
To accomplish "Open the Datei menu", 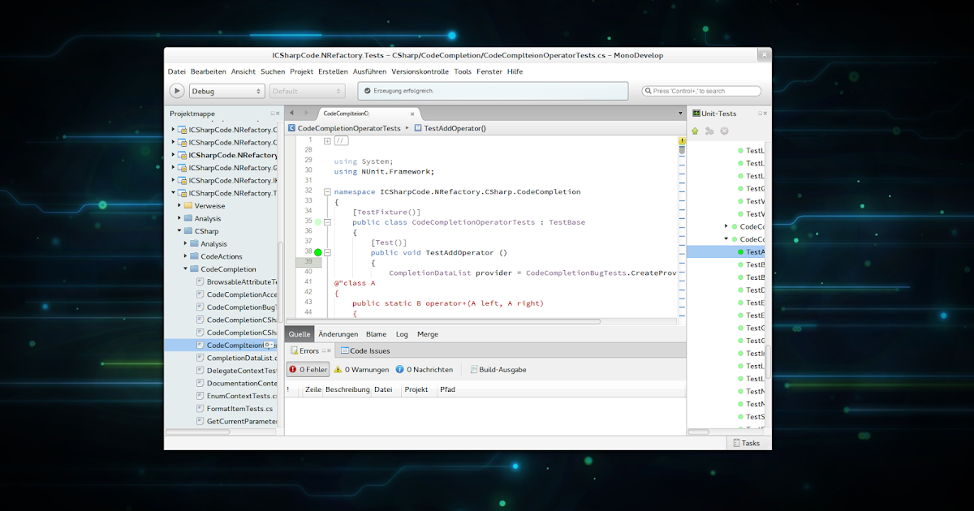I will tap(177, 71).
